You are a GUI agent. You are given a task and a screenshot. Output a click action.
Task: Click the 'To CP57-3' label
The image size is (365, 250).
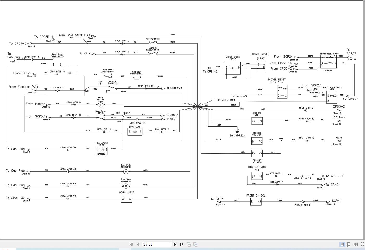(18, 43)
